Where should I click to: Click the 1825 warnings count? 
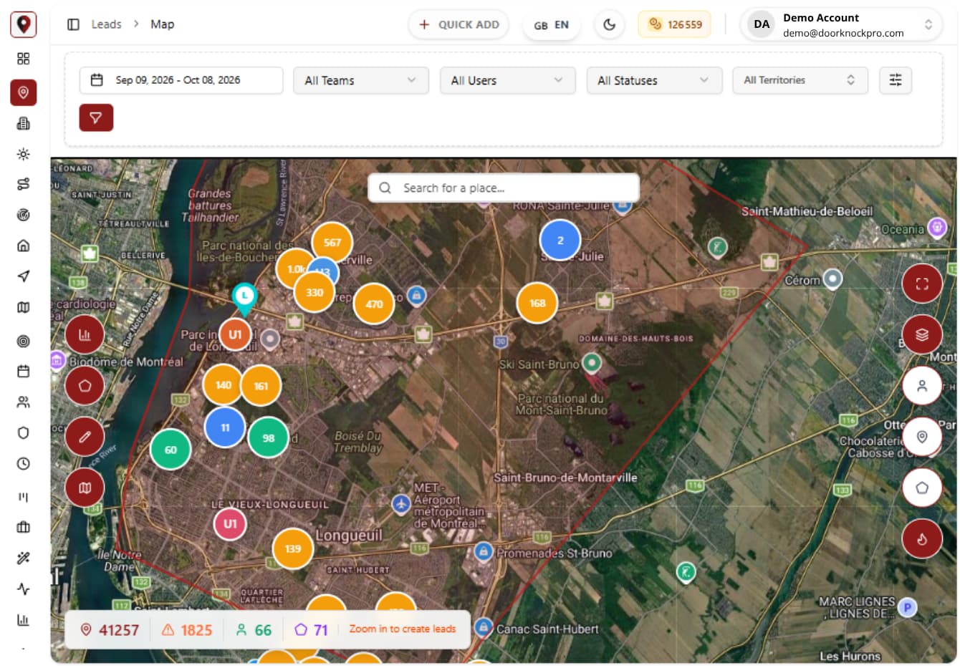pyautogui.click(x=187, y=630)
